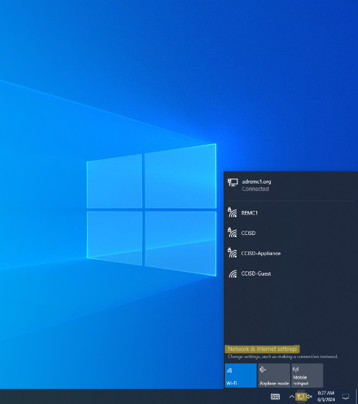Click the Wi-Fi signal icon for CCISD-Appliance
Viewport: 358px width, 404px height.
(232, 253)
